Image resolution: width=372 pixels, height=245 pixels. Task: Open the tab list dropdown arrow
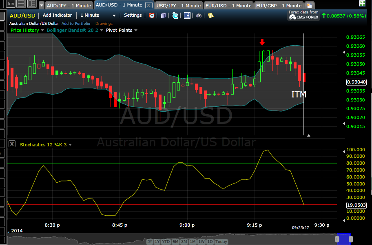pos(42,5)
